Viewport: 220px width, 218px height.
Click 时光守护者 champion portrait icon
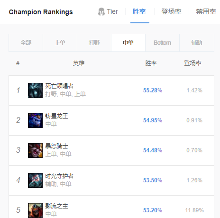coord(35,180)
